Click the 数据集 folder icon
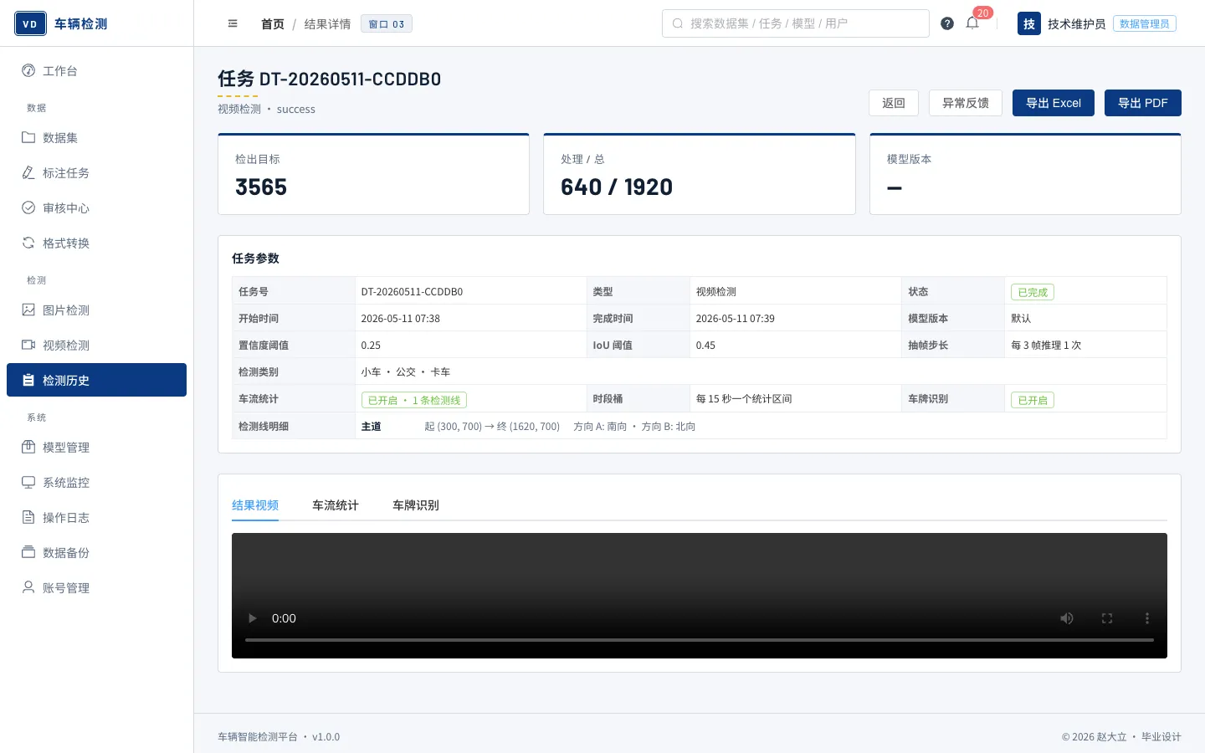Viewport: 1205px width, 753px height. tap(28, 138)
